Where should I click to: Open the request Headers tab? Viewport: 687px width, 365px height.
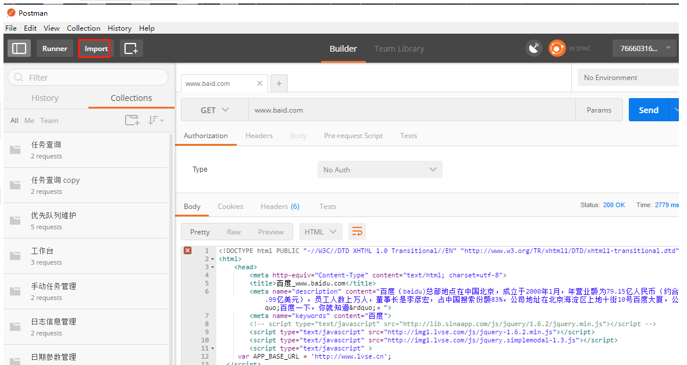click(259, 136)
